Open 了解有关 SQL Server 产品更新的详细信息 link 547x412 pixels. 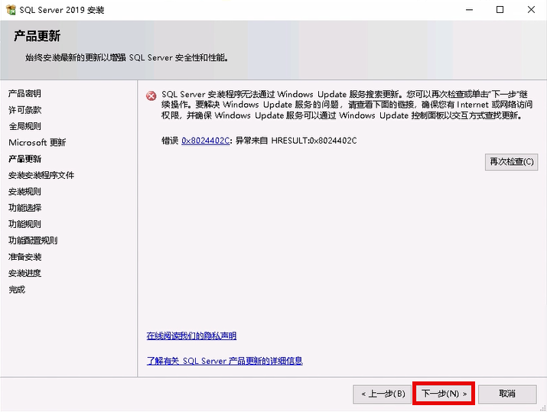(x=224, y=361)
